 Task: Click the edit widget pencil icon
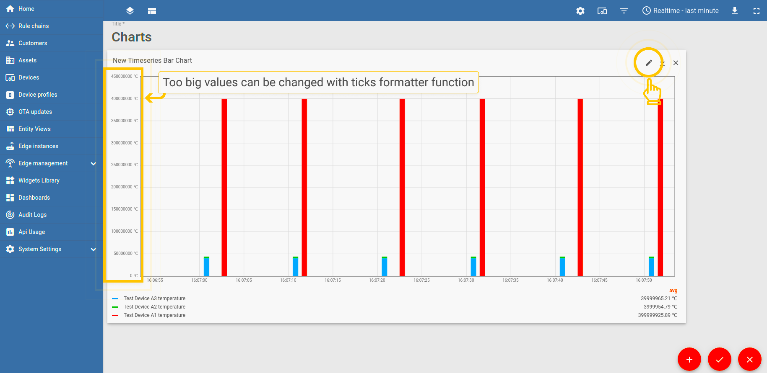coord(649,63)
